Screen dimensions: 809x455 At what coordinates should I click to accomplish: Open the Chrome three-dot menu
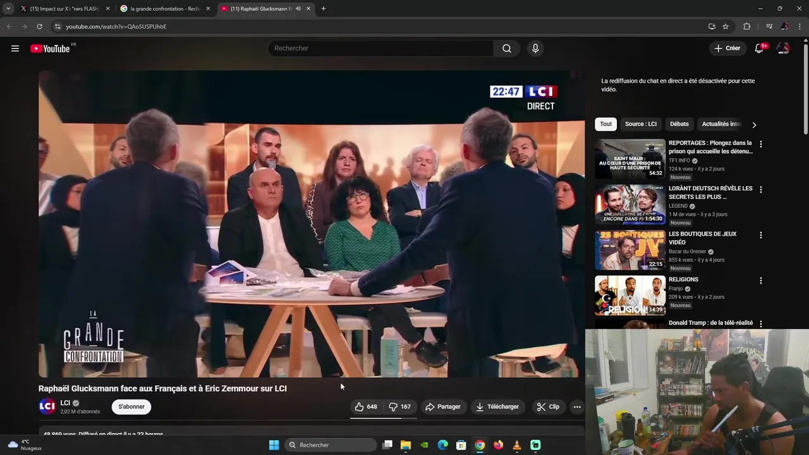[800, 27]
